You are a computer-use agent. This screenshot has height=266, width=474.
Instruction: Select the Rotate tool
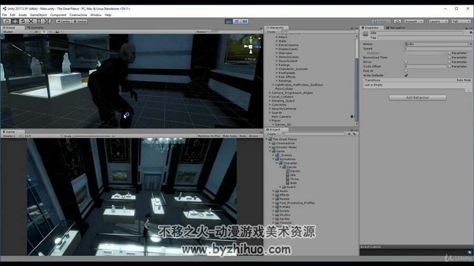pyautogui.click(x=23, y=22)
